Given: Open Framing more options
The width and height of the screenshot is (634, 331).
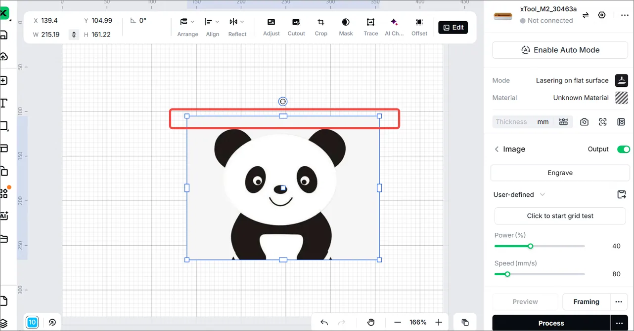Looking at the screenshot, I should point(618,301).
